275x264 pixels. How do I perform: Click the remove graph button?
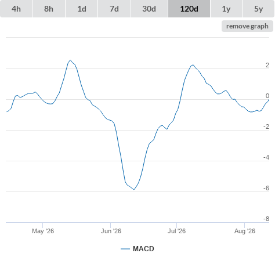coord(247,26)
